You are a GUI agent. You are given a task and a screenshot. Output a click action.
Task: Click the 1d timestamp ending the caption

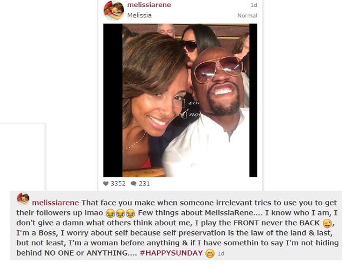(x=220, y=253)
